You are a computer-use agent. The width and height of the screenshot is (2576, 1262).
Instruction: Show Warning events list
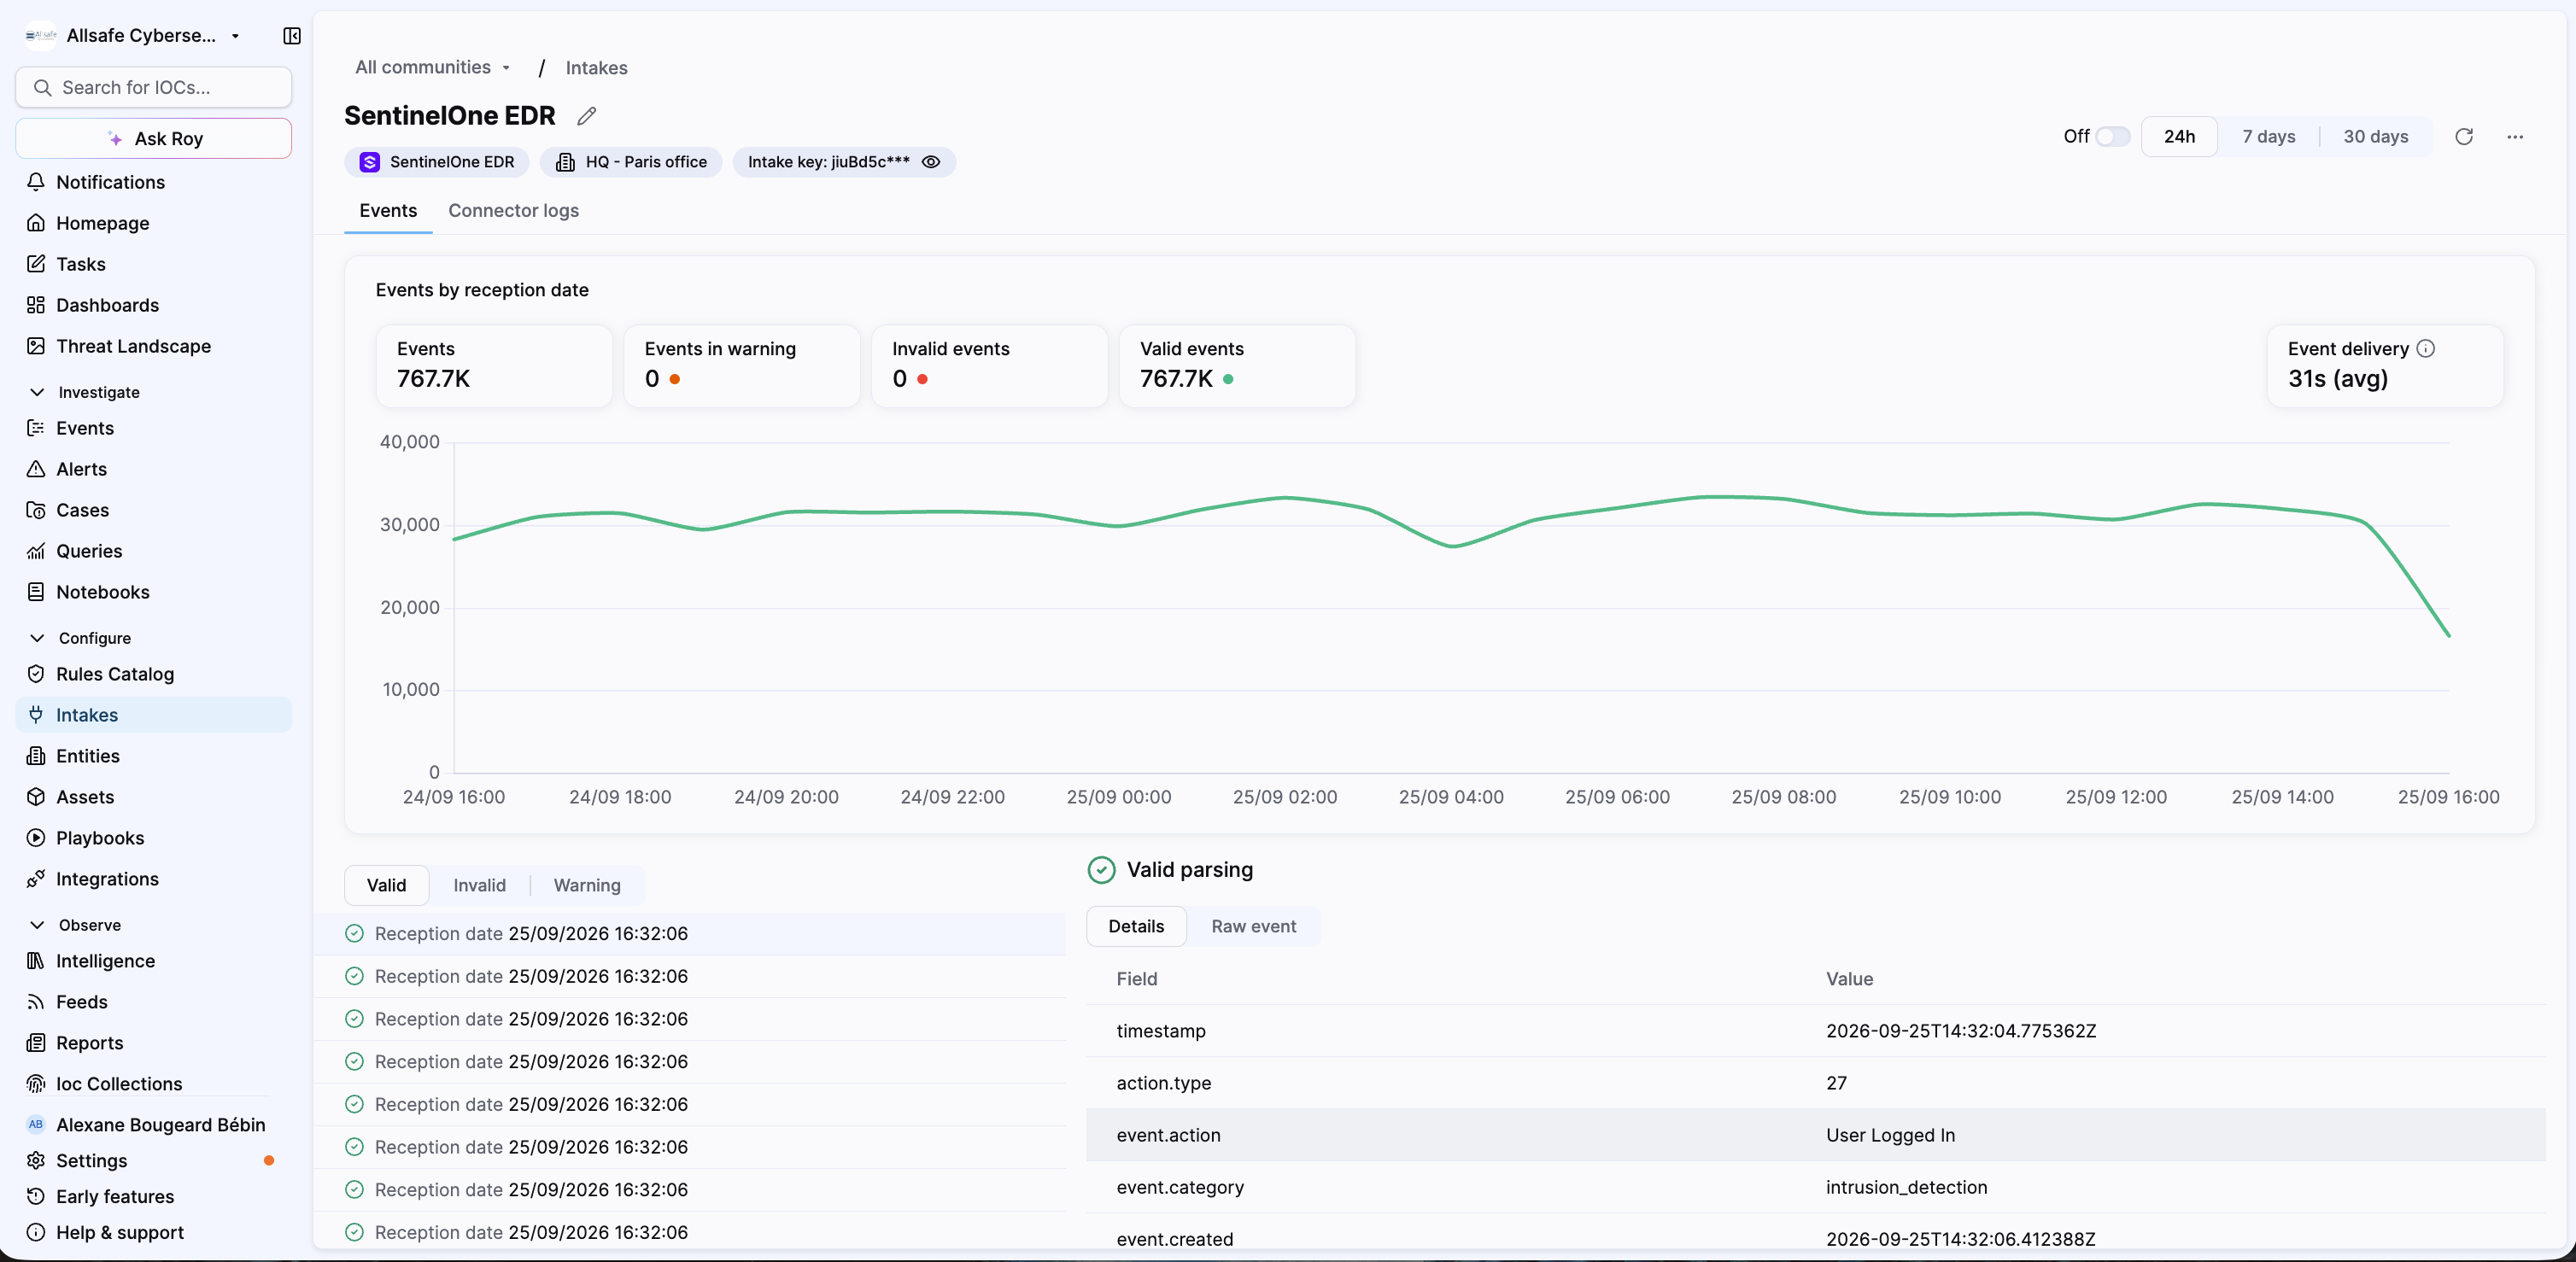(x=587, y=886)
